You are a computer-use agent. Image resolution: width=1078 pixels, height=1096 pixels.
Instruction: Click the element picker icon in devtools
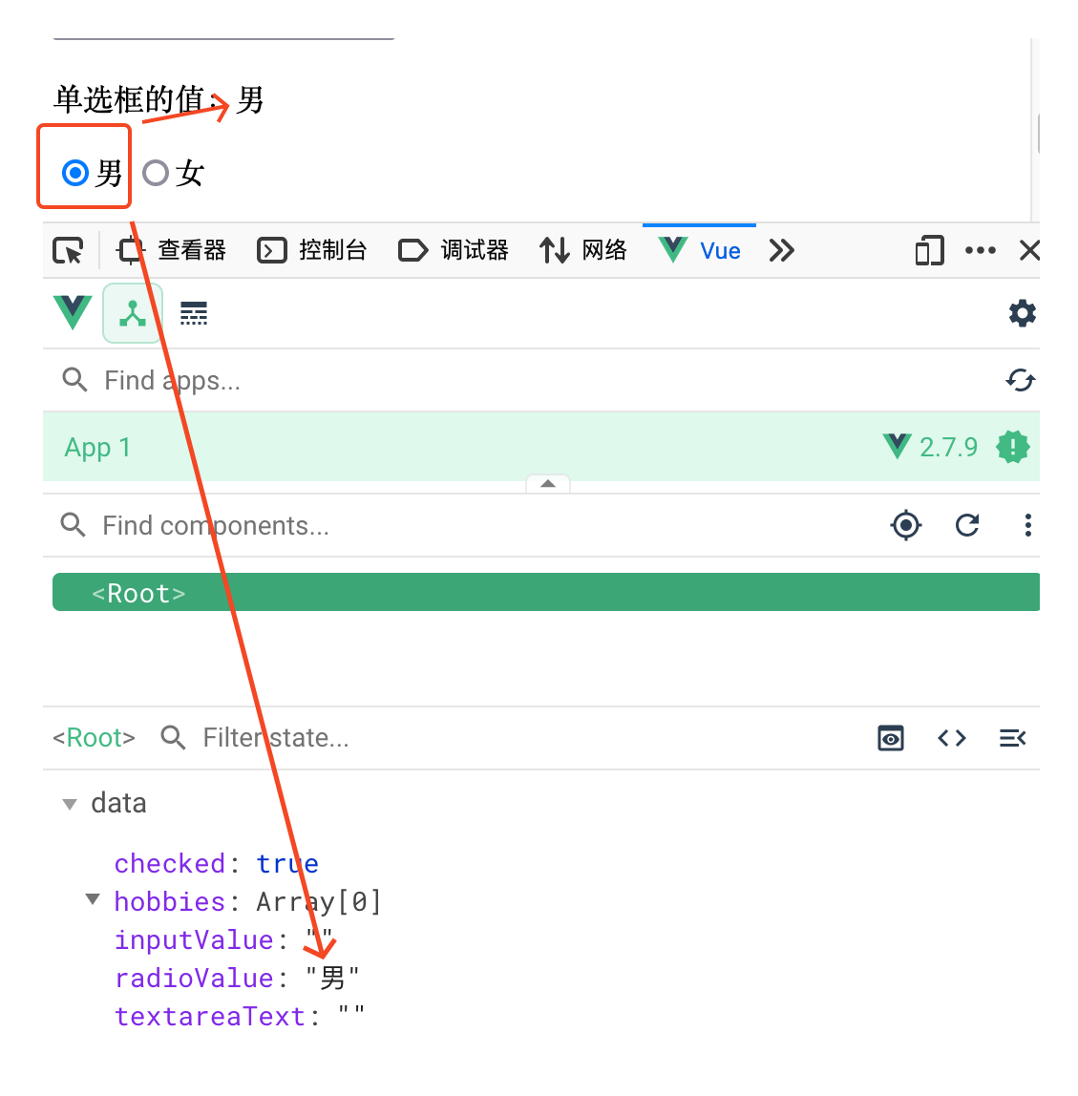click(68, 251)
